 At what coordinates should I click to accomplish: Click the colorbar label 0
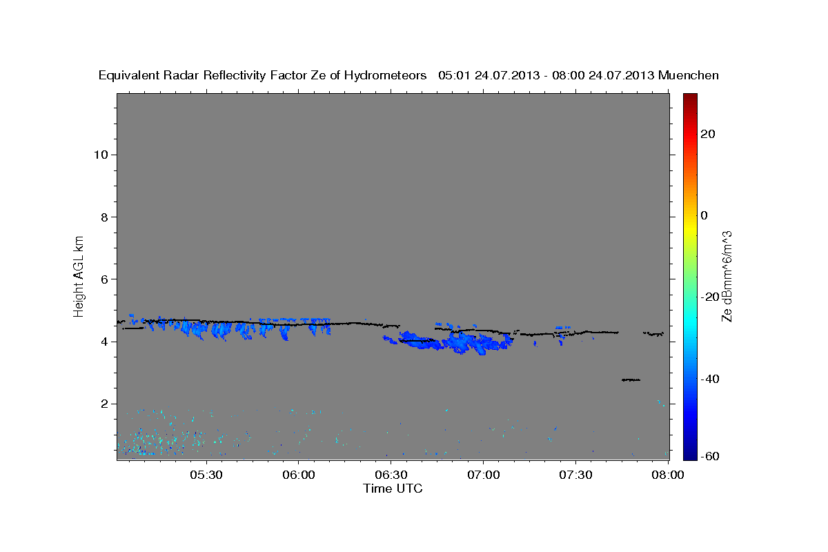pyautogui.click(x=704, y=215)
